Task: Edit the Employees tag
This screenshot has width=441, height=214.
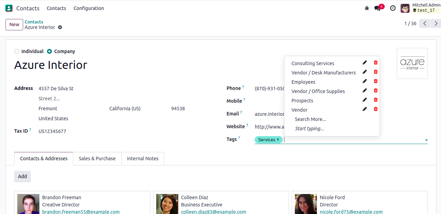Action: coord(365,81)
